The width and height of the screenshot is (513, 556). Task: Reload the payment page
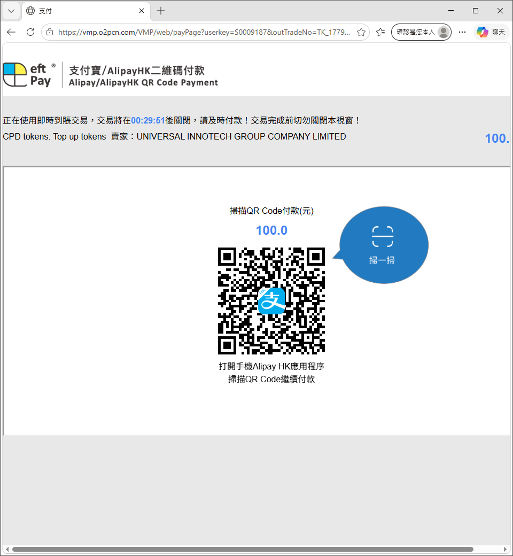[30, 32]
